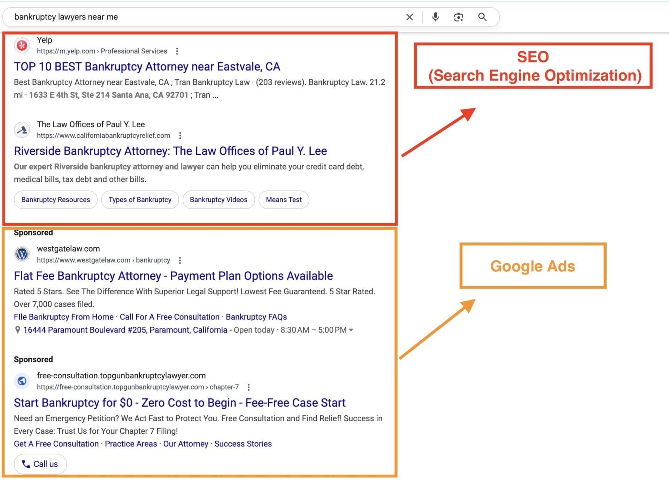Click the search magnifier icon

click(483, 17)
